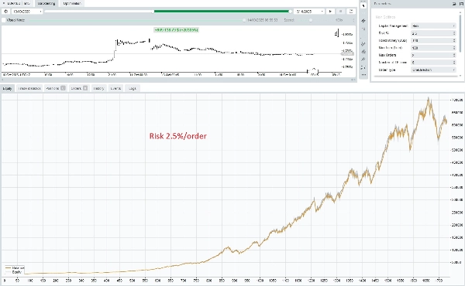
Task: Enable the Visual Mode checkbox
Action: tap(4, 20)
